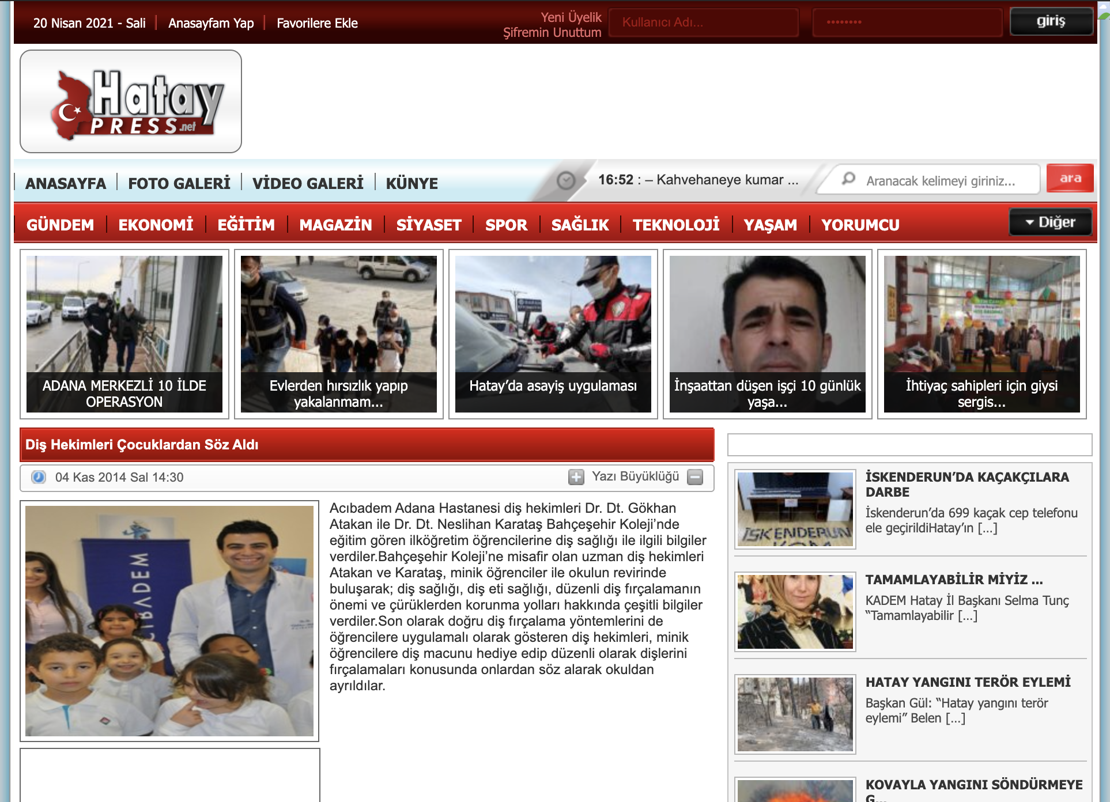Open the GÜNDEM category
The image size is (1110, 802).
60,225
